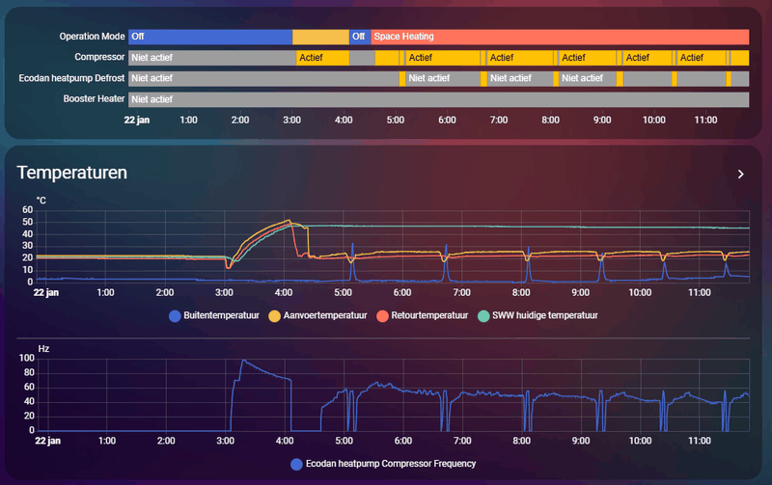Click the Compressor Actief segment near 7:00
Image resolution: width=772 pixels, height=485 pixels.
pyautogui.click(x=520, y=58)
